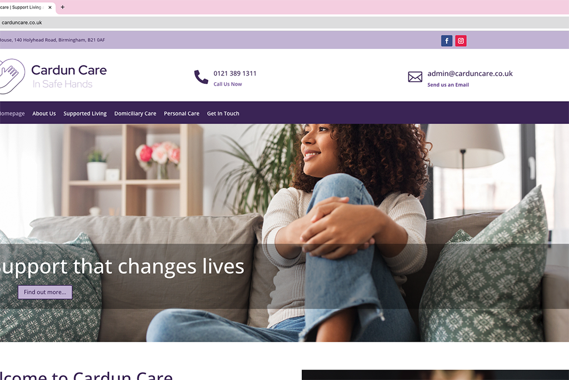The width and height of the screenshot is (569, 380).
Task: Open the Facebook social icon
Action: click(447, 41)
